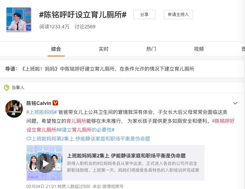This screenshot has width=245, height=189.
Task: Click the video camera icon before the link
Action: pyautogui.click(x=29, y=139)
